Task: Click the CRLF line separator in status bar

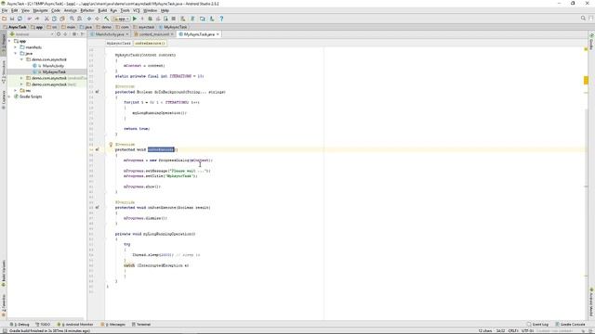Action: tap(513, 331)
